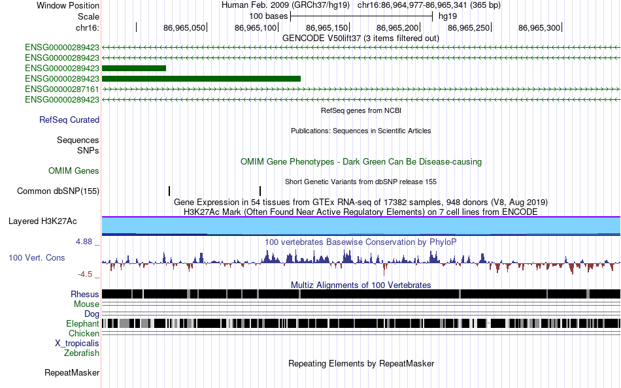Click the Common dbSNP(155) track label
The image size is (621, 388).
[x=58, y=191]
